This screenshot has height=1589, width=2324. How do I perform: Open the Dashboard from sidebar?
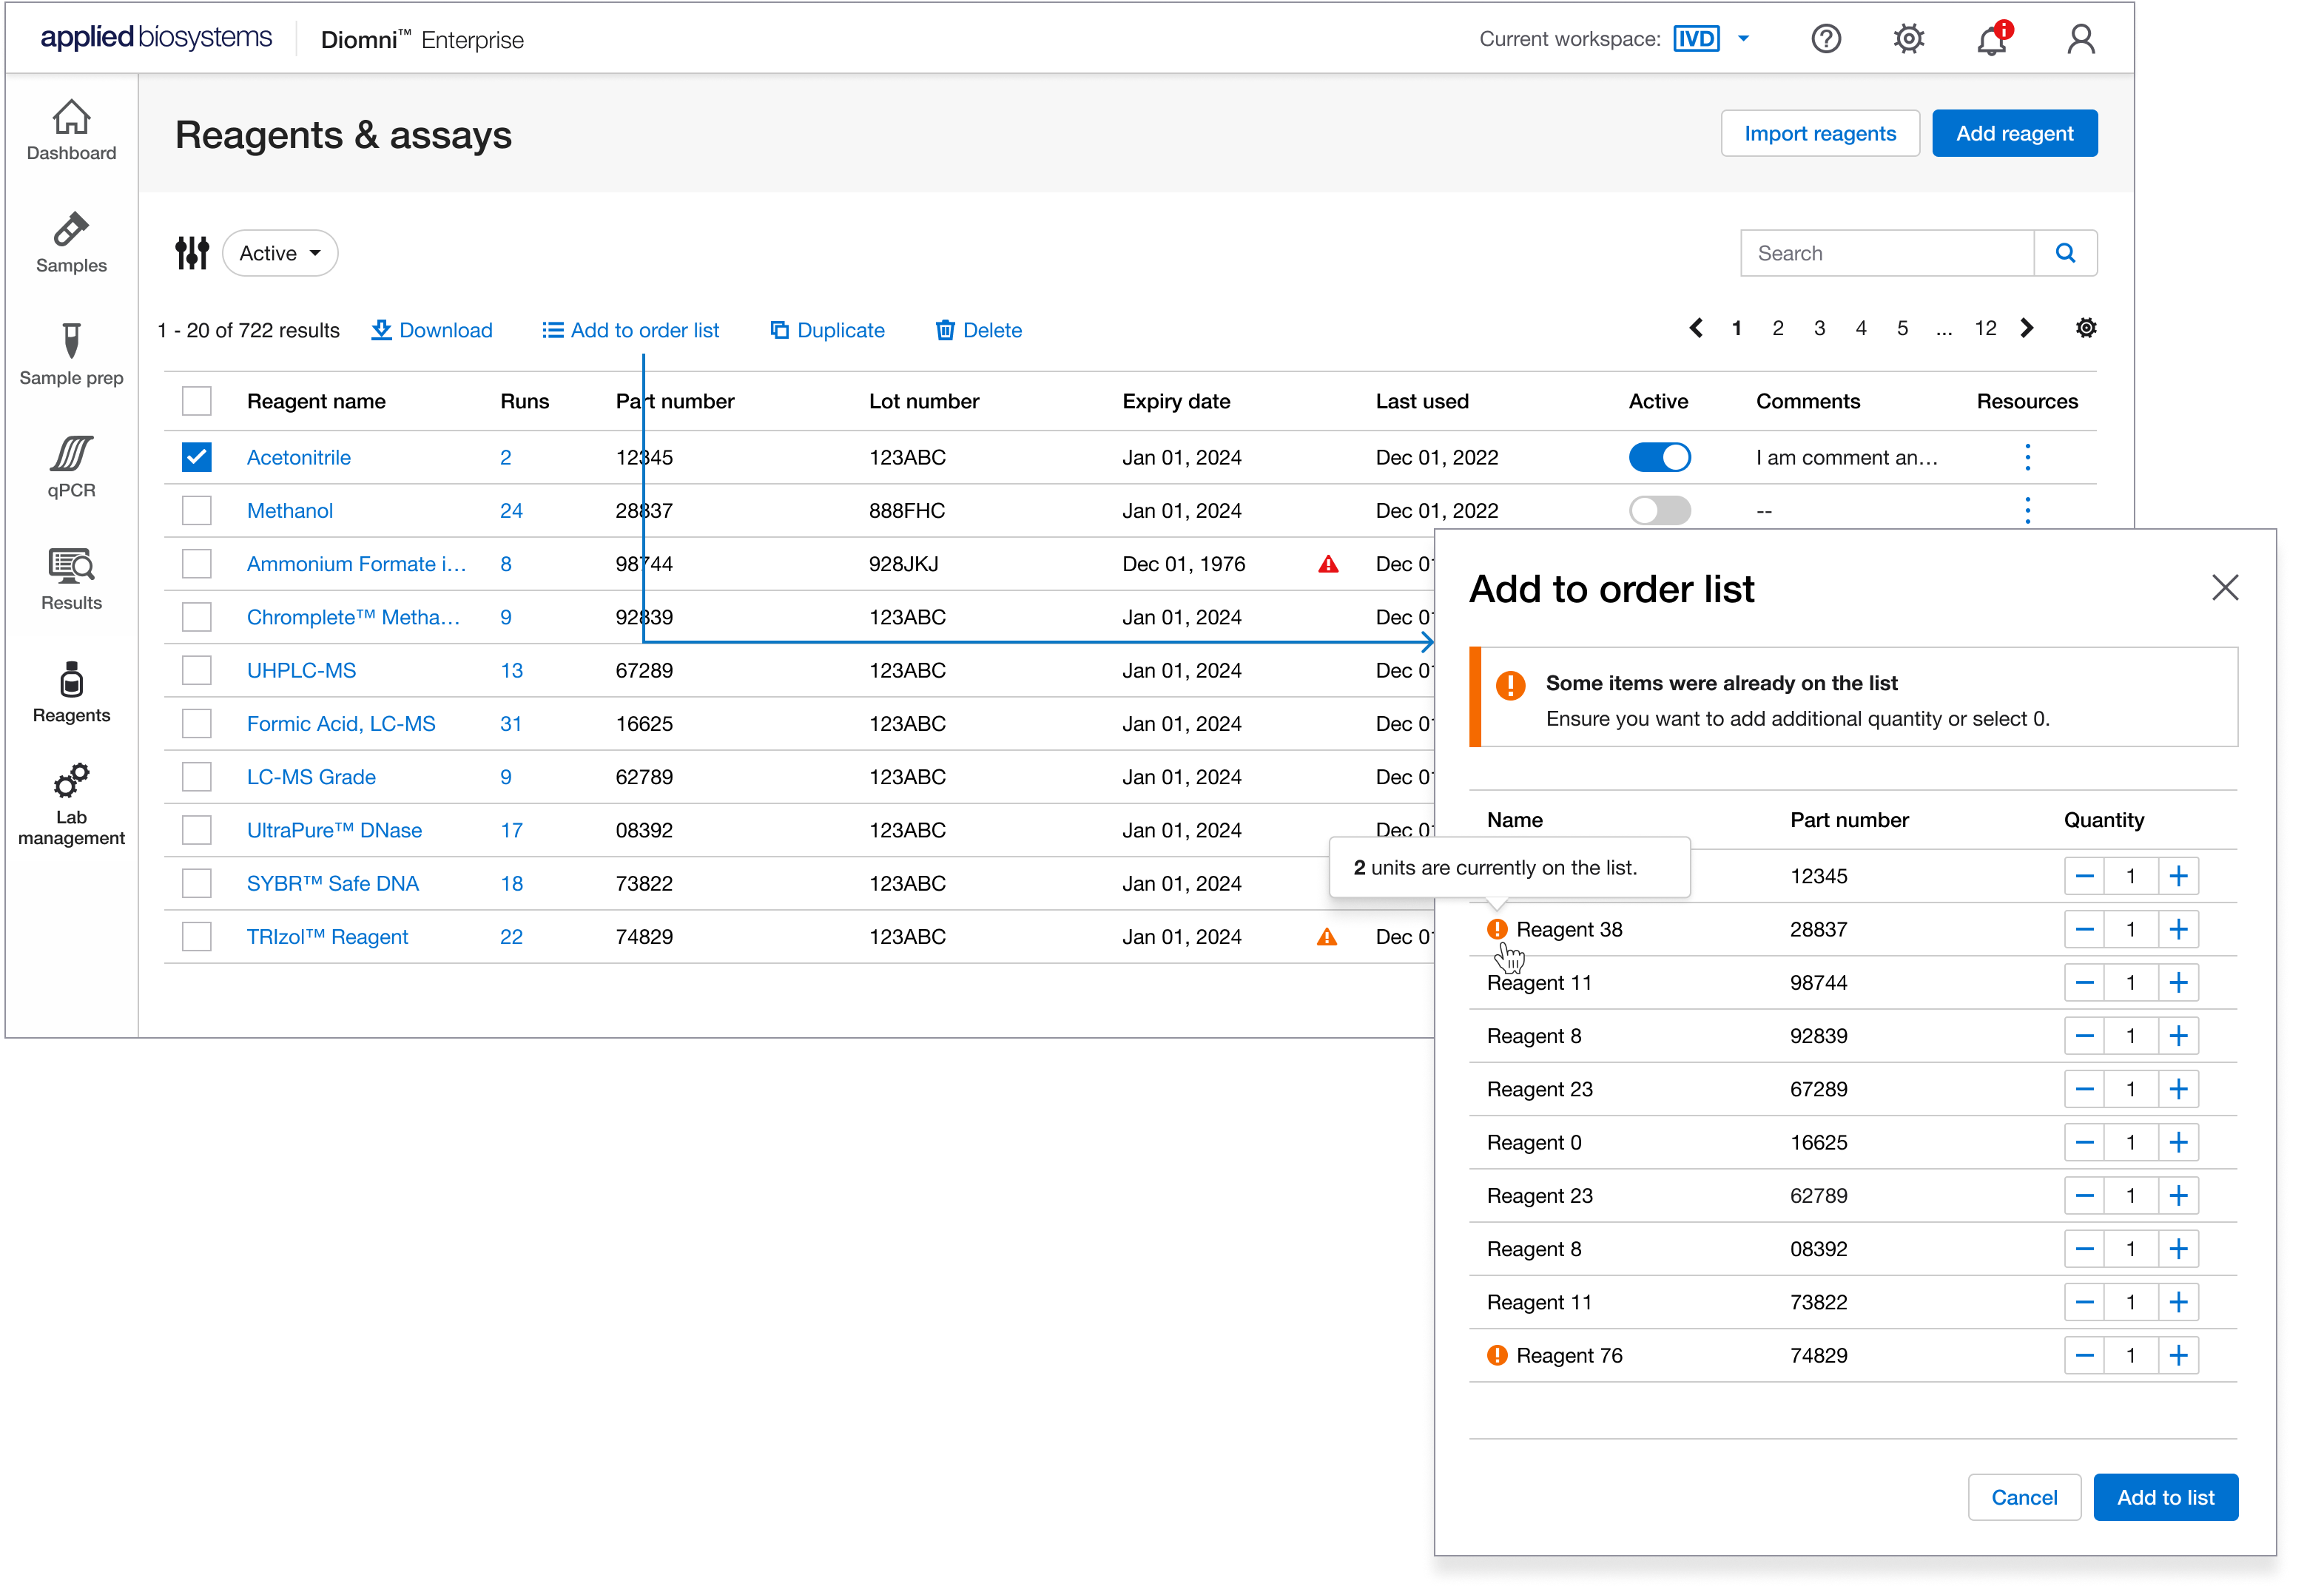pos(71,130)
